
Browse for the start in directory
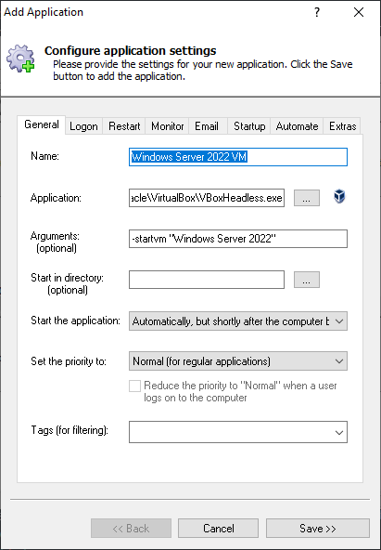point(307,280)
